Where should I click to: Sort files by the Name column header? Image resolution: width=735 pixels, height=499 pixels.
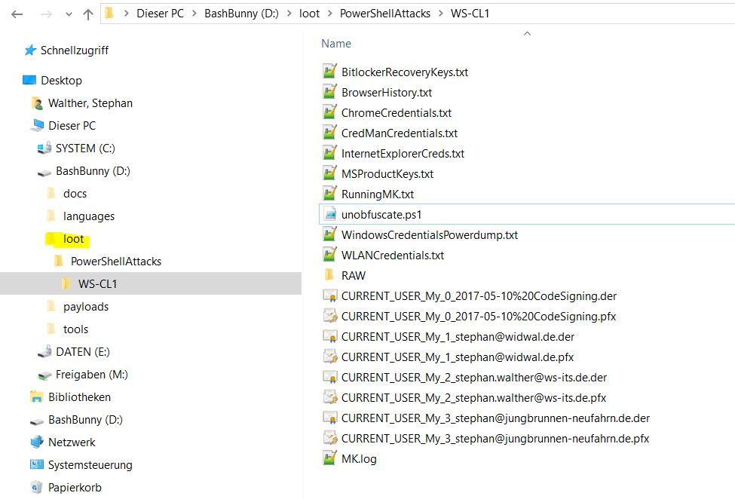click(x=336, y=44)
